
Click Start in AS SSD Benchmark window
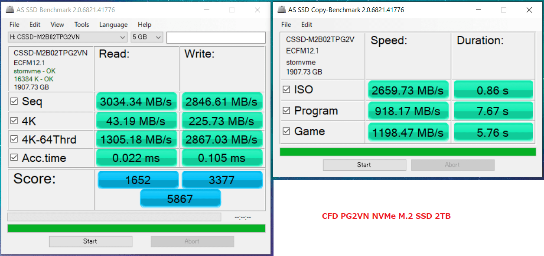pyautogui.click(x=90, y=241)
